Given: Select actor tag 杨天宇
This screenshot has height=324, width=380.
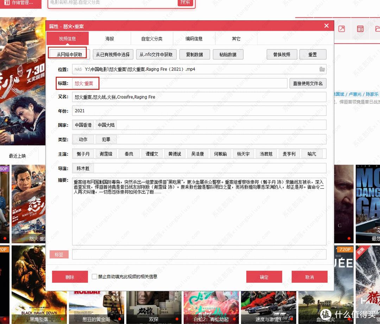Looking at the screenshot, I should (x=243, y=154).
